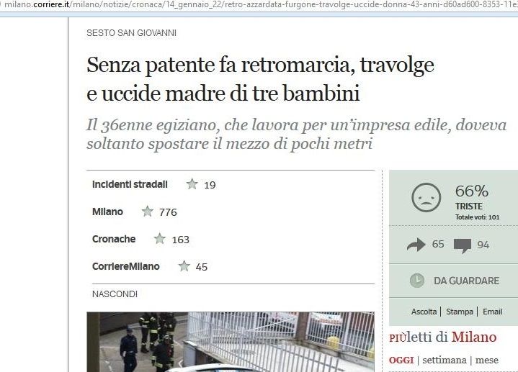Image resolution: width=518 pixels, height=372 pixels.
Task: Click the clock icon for Da Guardare
Action: (x=417, y=281)
